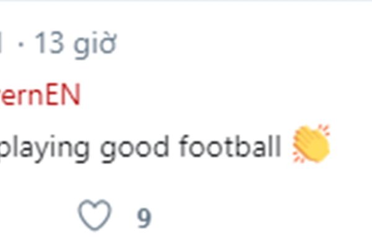The width and height of the screenshot is (372, 248).
Task: Click the like count number 9
Action: click(x=144, y=218)
